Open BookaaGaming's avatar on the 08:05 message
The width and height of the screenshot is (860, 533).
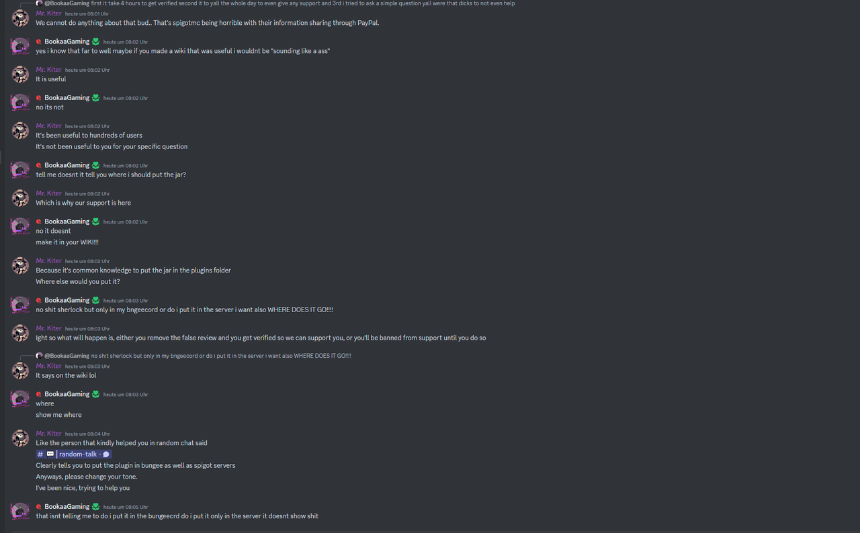click(21, 511)
